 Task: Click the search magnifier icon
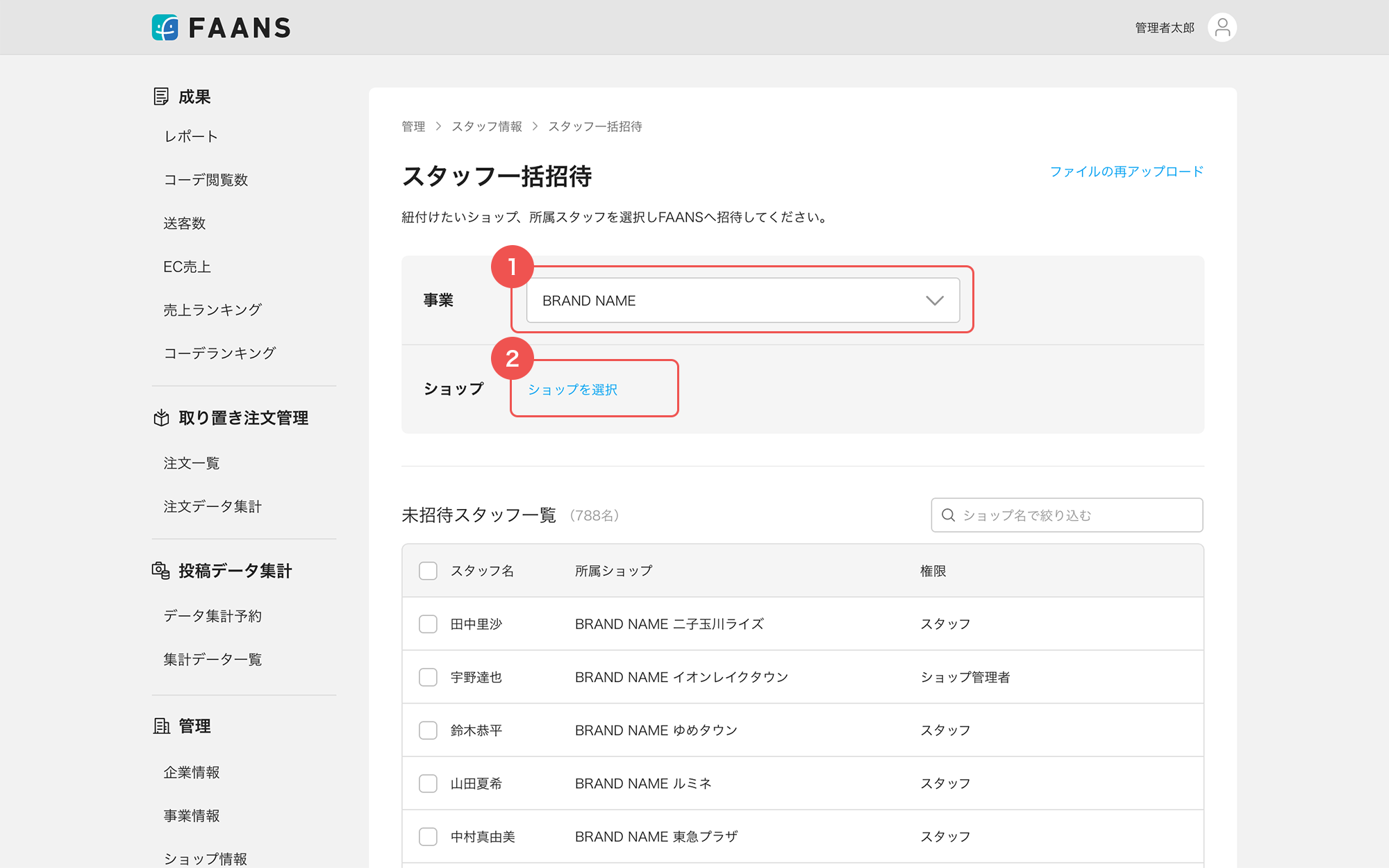coord(948,515)
